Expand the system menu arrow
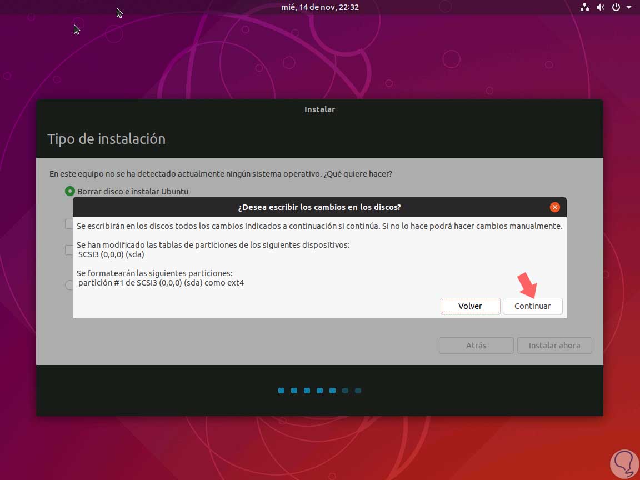Viewport: 640px width, 480px height. (x=628, y=7)
